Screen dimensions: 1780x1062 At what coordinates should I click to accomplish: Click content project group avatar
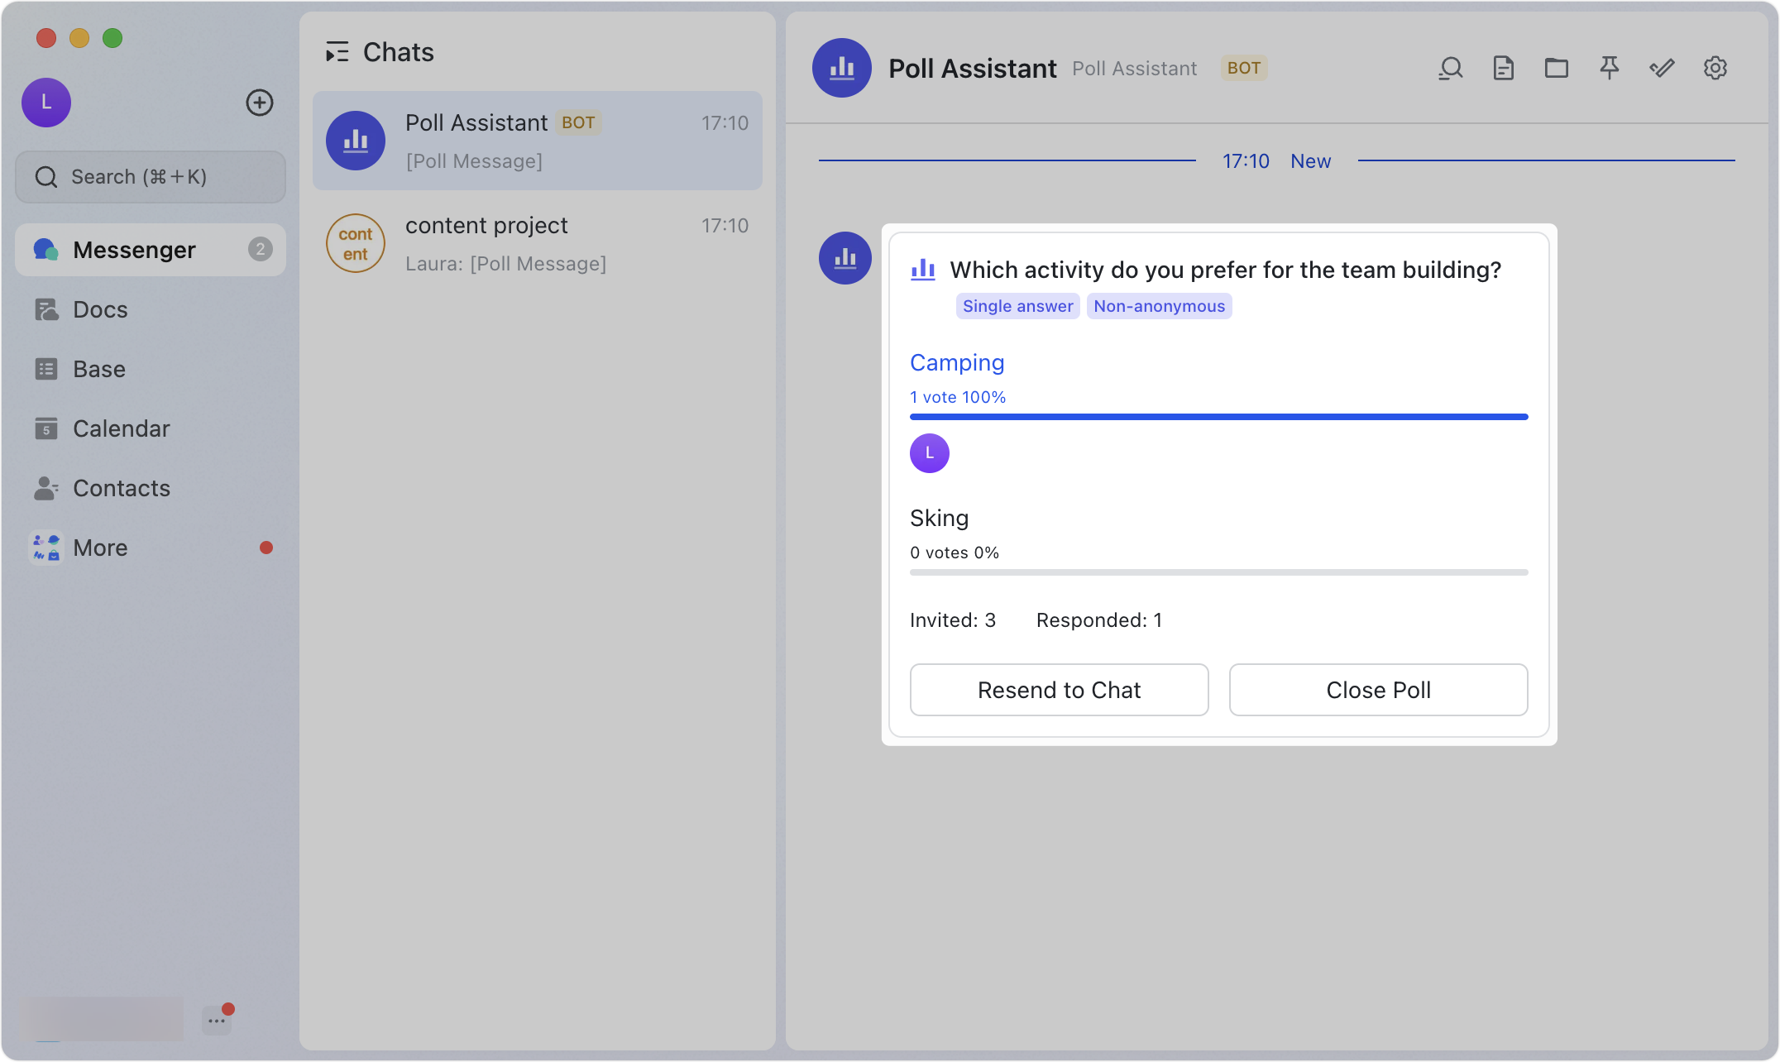pyautogui.click(x=356, y=243)
